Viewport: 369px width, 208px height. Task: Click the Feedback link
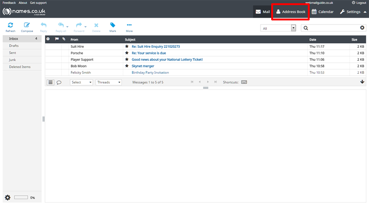pyautogui.click(x=9, y=3)
